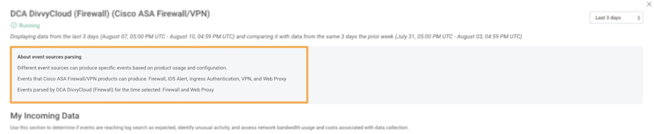Close the event source details panel
654x134 pixels.
pos(649,4)
